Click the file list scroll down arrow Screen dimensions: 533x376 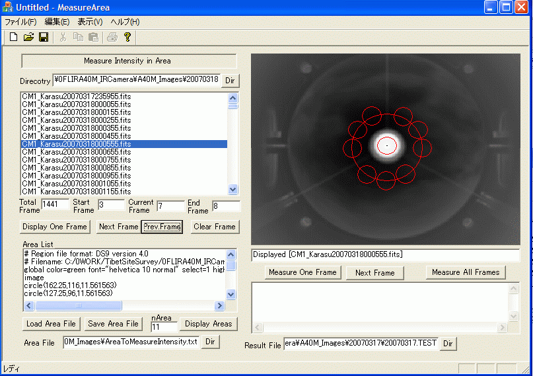[x=232, y=189]
